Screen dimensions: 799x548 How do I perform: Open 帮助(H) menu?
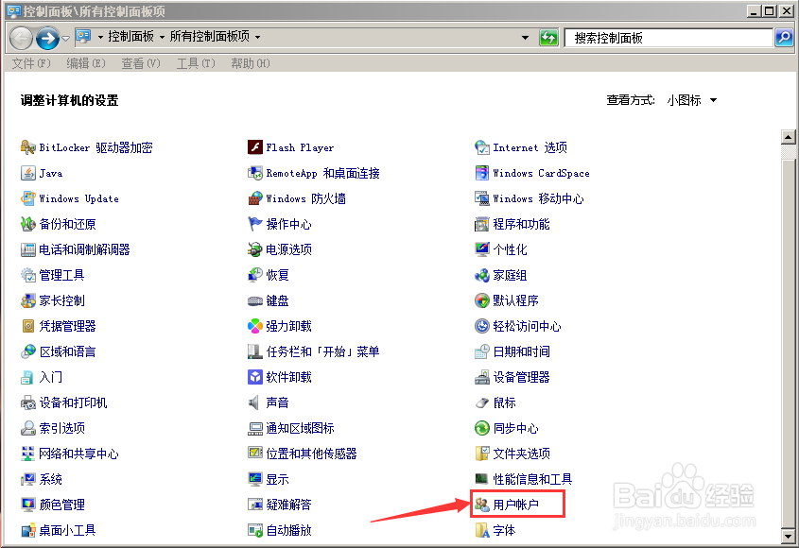(x=251, y=63)
